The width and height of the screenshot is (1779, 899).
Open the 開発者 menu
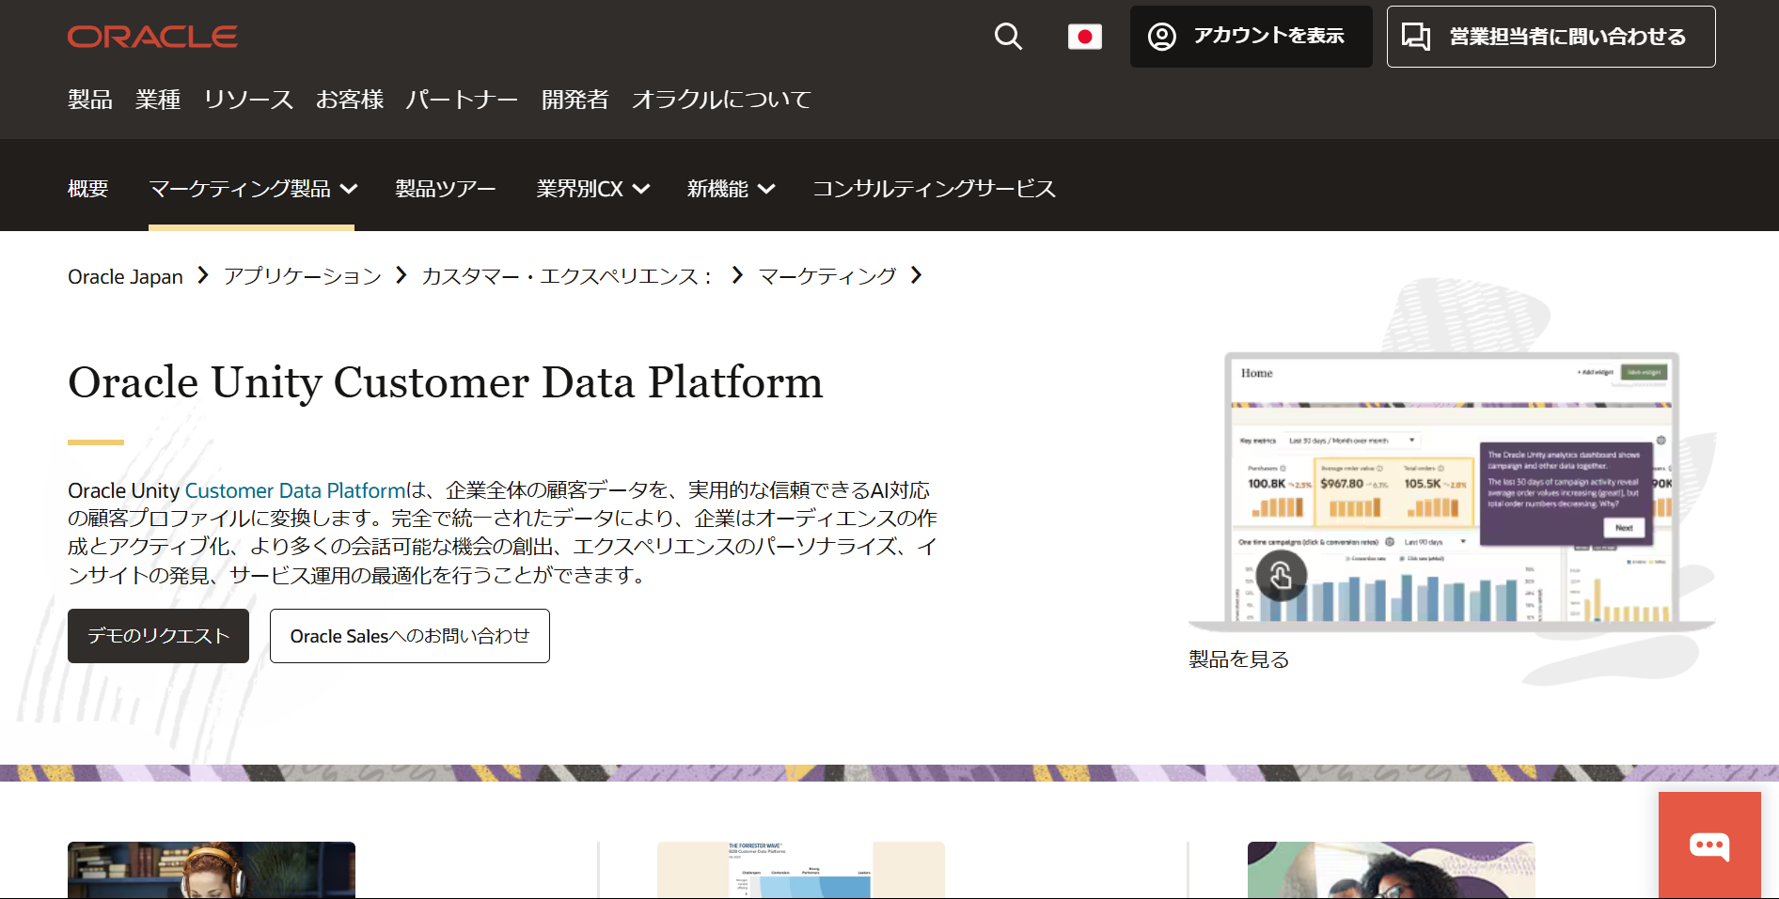(575, 100)
